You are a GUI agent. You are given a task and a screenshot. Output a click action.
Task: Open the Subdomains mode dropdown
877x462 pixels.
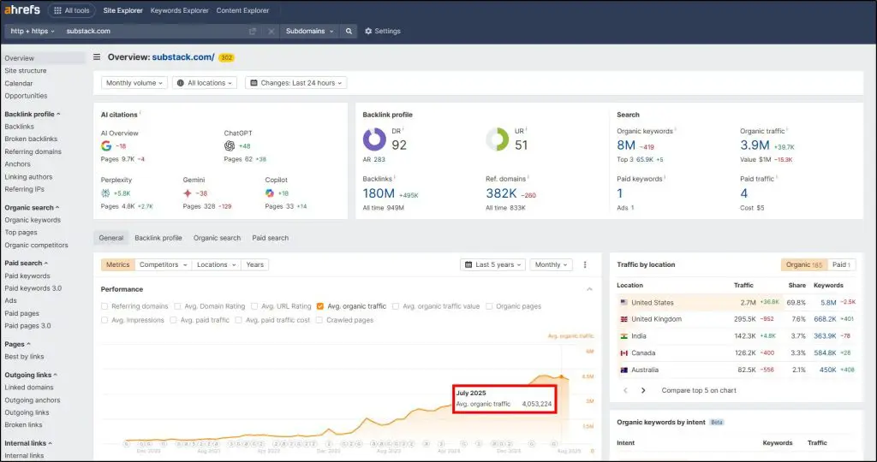(x=308, y=31)
